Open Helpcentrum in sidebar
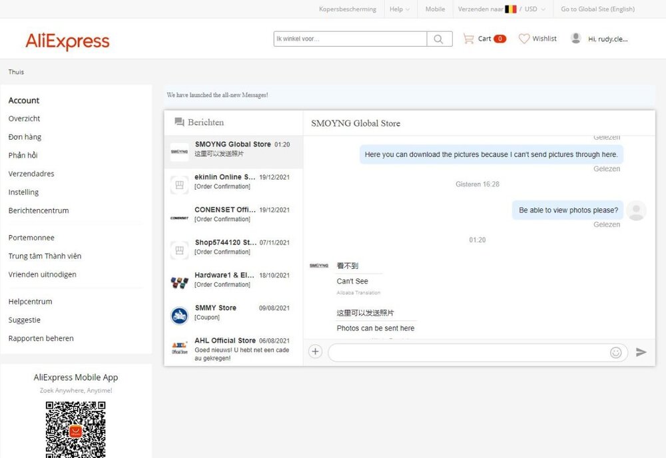Image resolution: width=666 pixels, height=458 pixels. (x=30, y=302)
